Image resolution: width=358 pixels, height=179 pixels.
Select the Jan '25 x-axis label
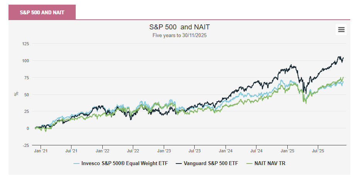point(287,151)
